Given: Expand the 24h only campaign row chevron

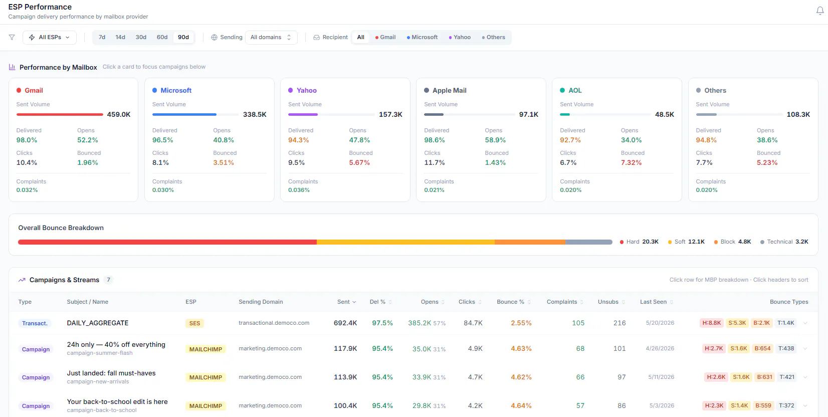Looking at the screenshot, I should coord(805,349).
